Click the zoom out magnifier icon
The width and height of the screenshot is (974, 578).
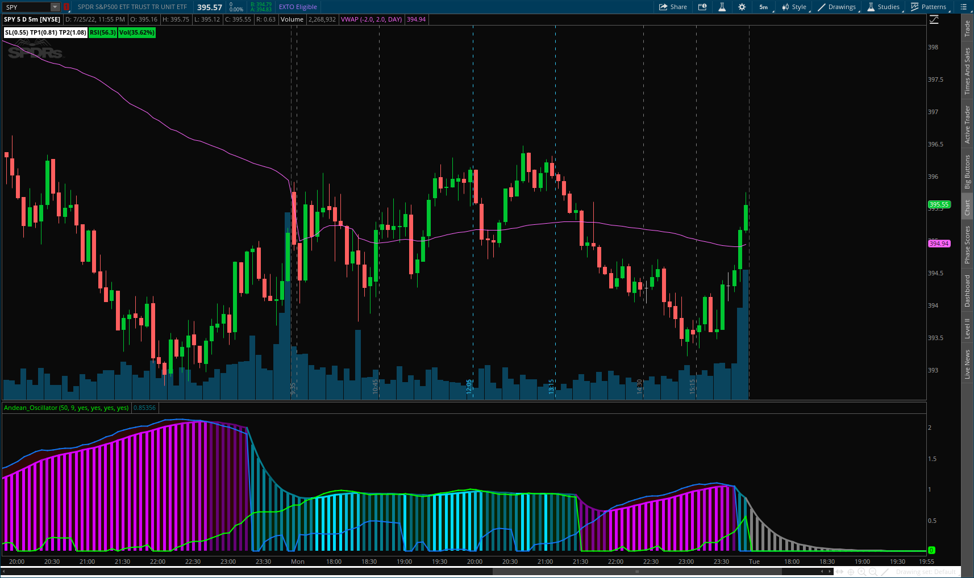coord(873,572)
